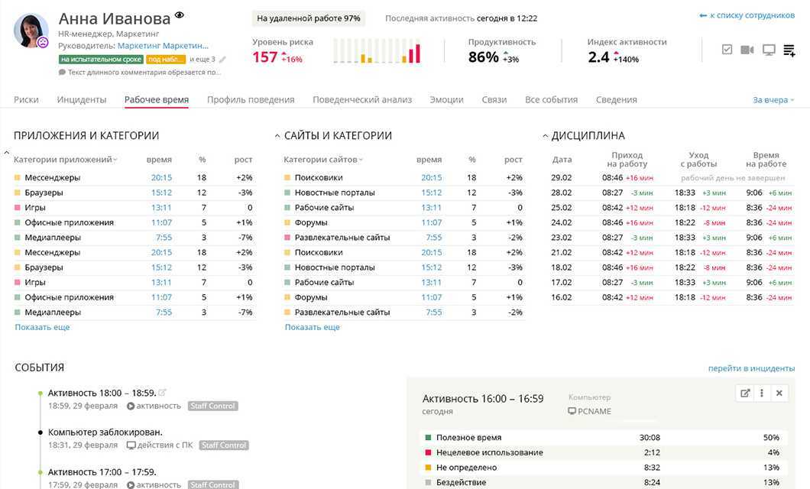Click the green Полезное время color square
This screenshot has width=810, height=489.
click(428, 438)
